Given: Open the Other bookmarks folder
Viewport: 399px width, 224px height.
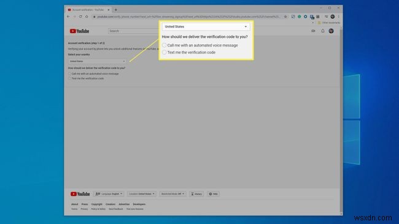Looking at the screenshot, I should pos(328,23).
